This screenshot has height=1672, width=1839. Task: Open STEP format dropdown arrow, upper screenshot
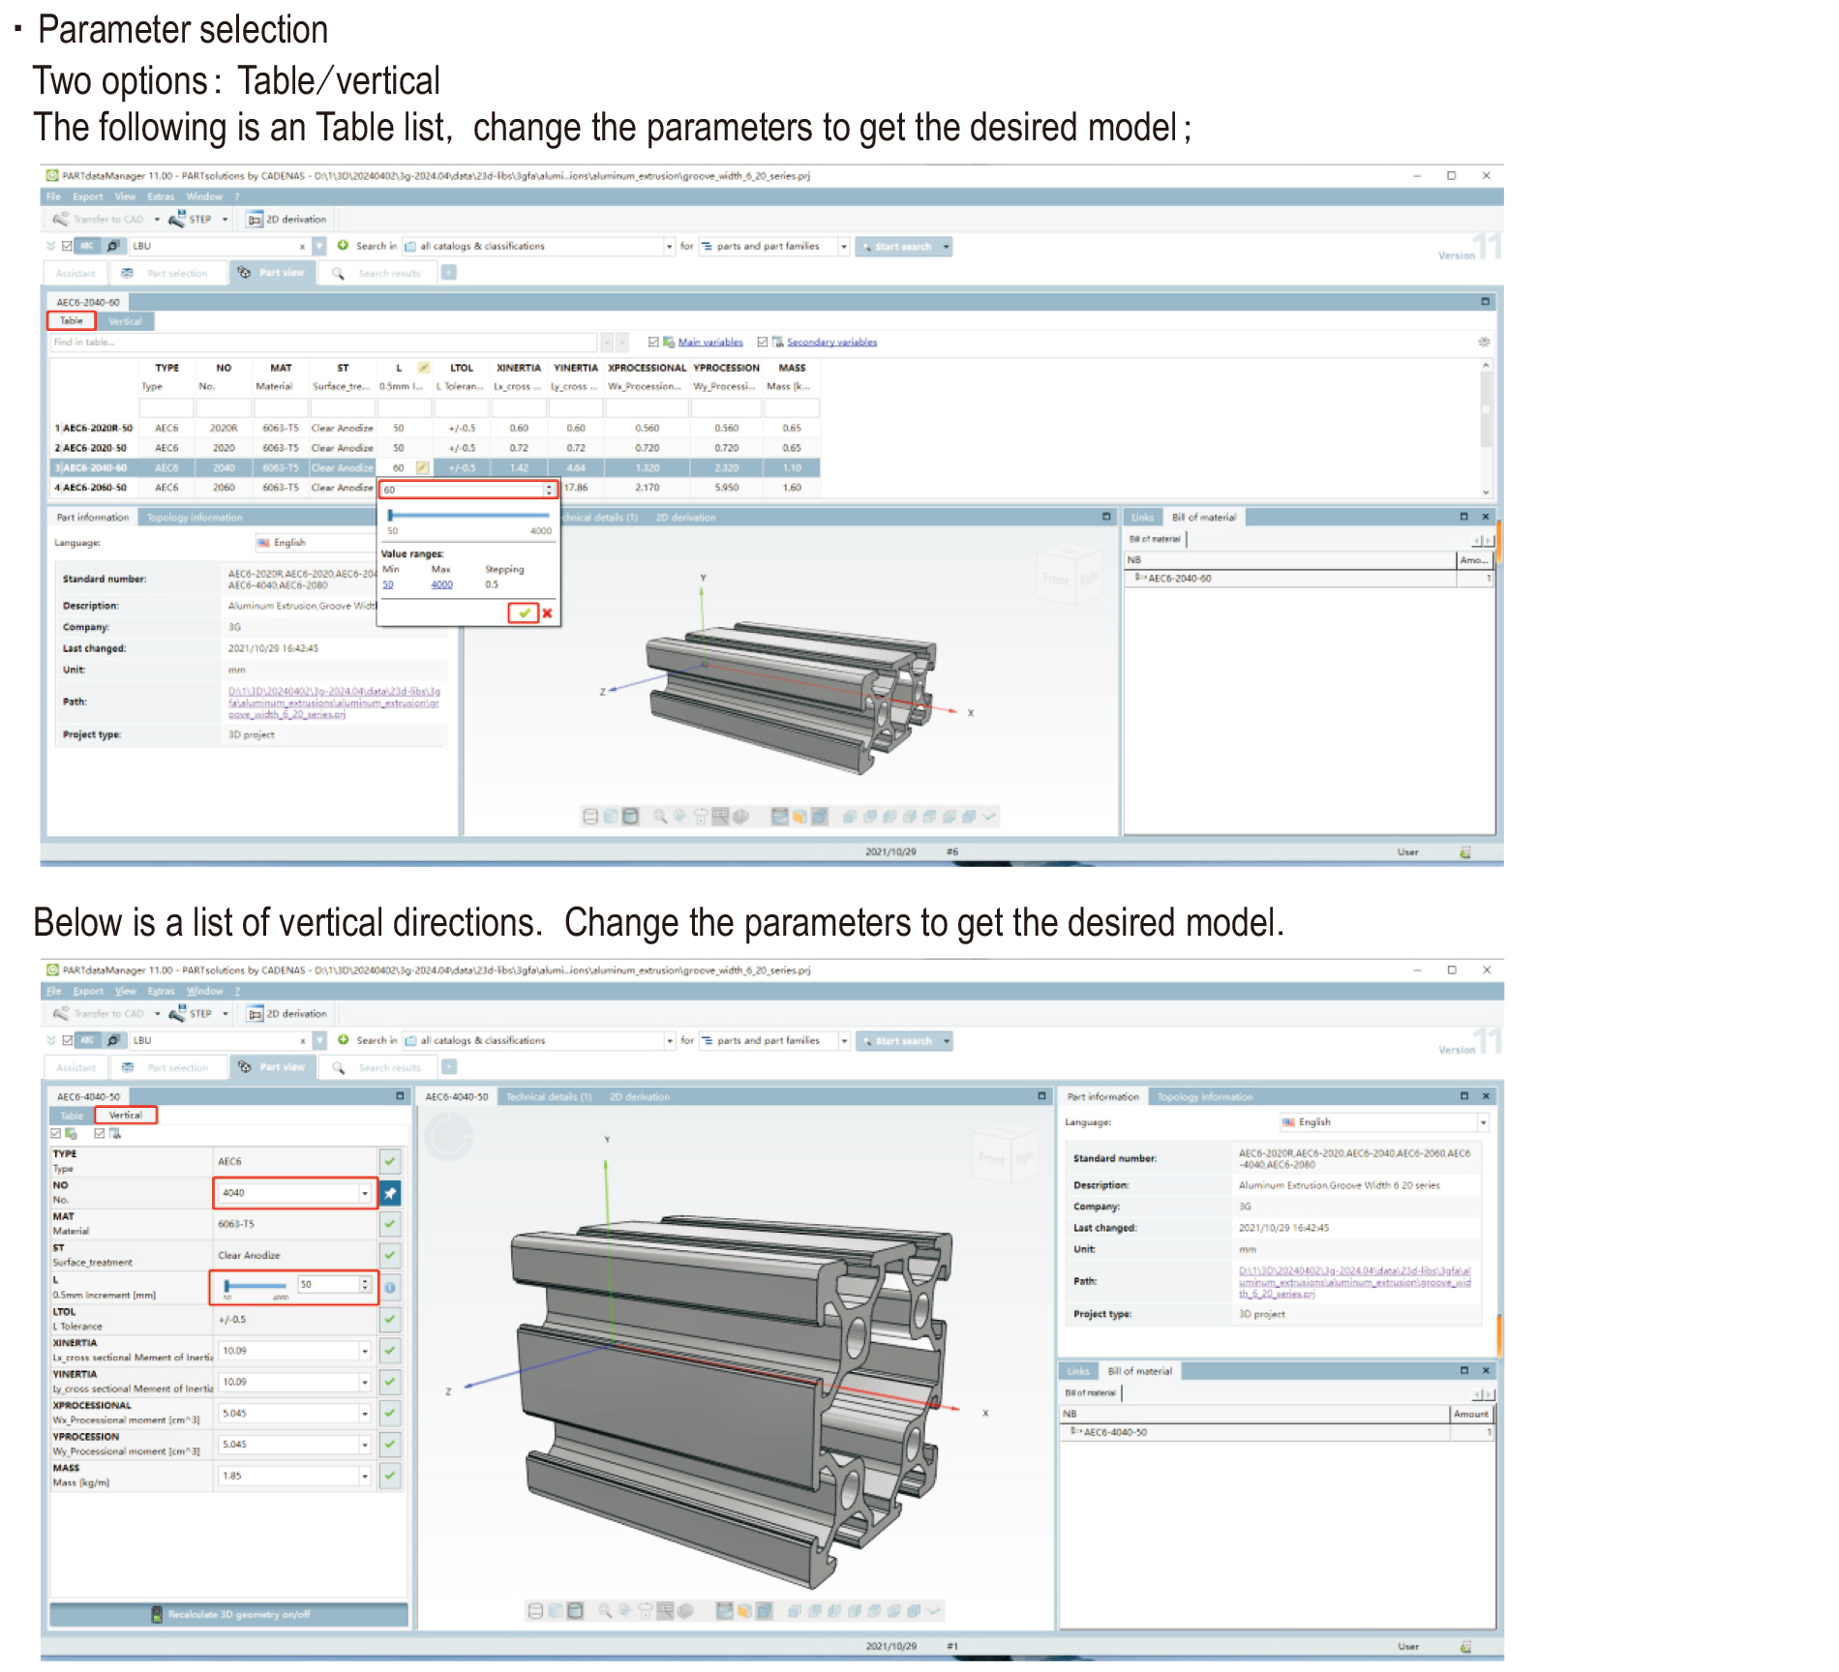tap(225, 220)
